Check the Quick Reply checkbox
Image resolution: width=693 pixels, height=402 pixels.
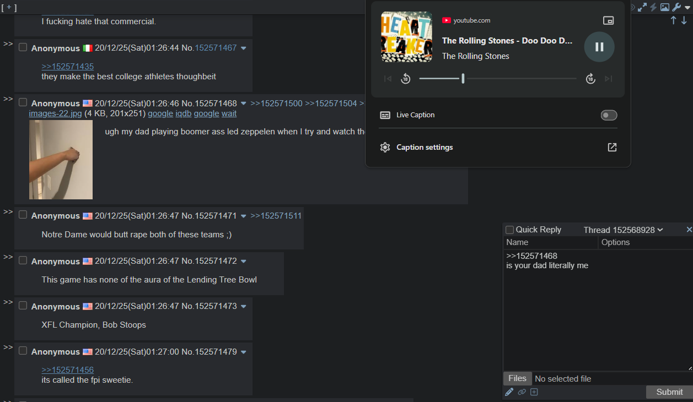tap(509, 230)
